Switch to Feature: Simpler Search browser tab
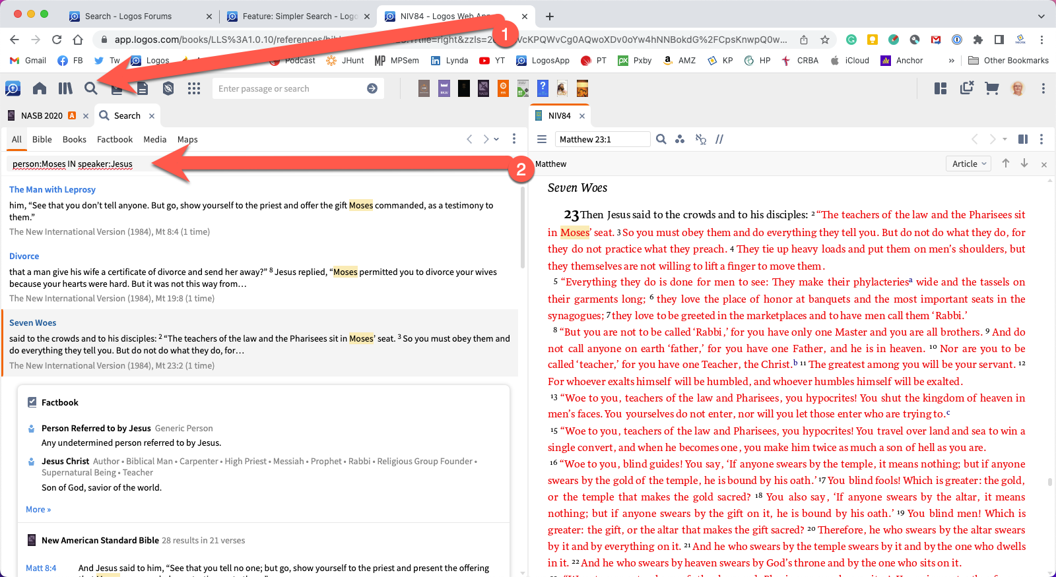 (300, 16)
